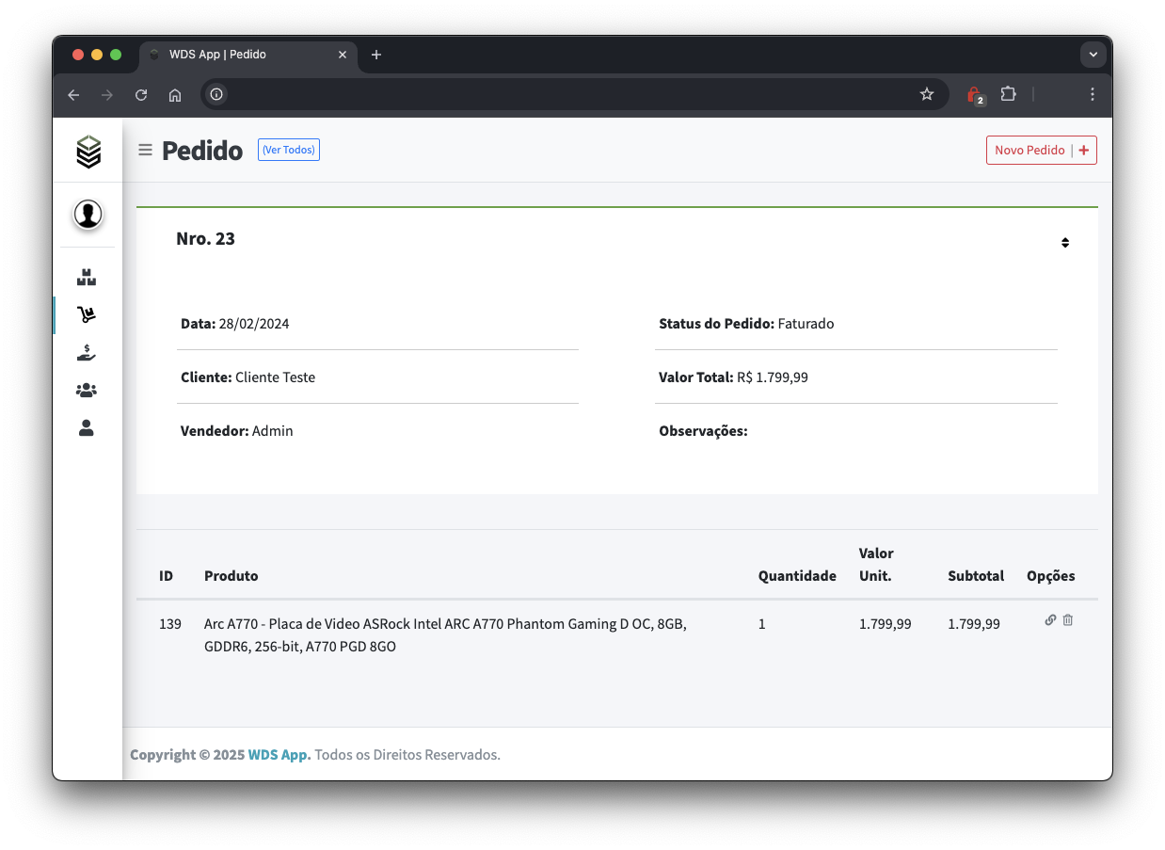Open the tab list chevron in Chrome
Screen dimensions: 1165x850
coord(1093,55)
